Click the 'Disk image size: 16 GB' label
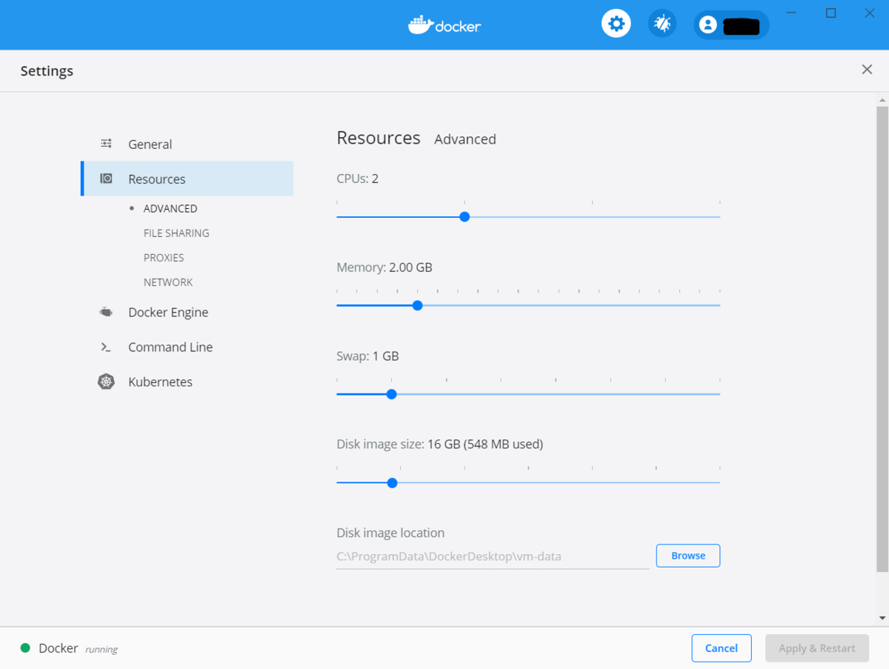Screen dimensions: 889x669 (440, 445)
